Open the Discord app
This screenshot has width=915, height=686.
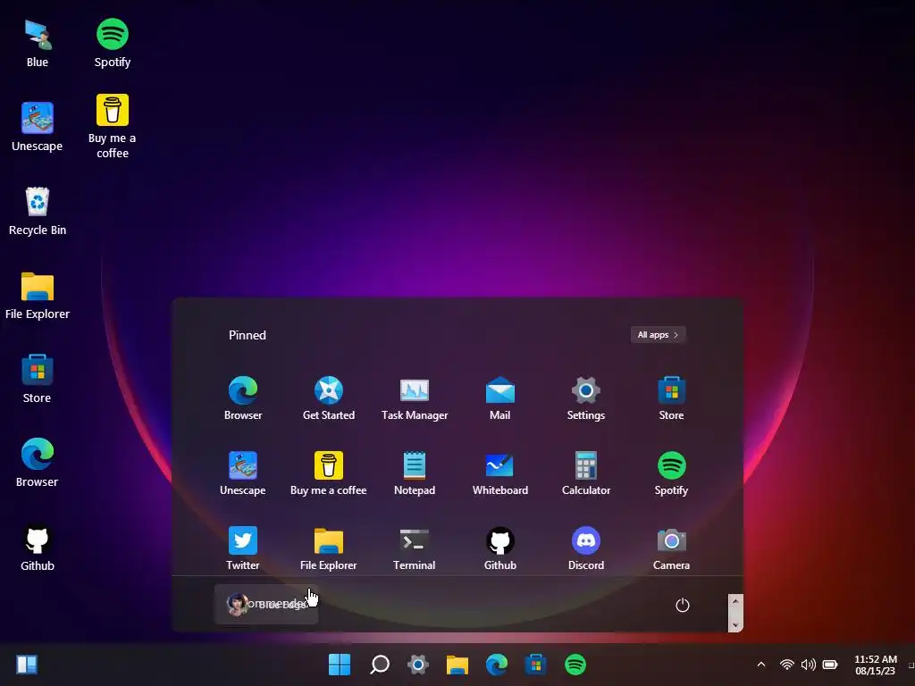(x=586, y=548)
